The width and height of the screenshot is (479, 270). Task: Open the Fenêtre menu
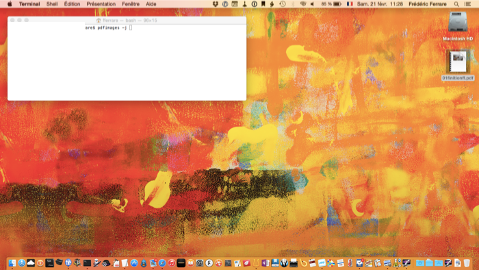[131, 4]
